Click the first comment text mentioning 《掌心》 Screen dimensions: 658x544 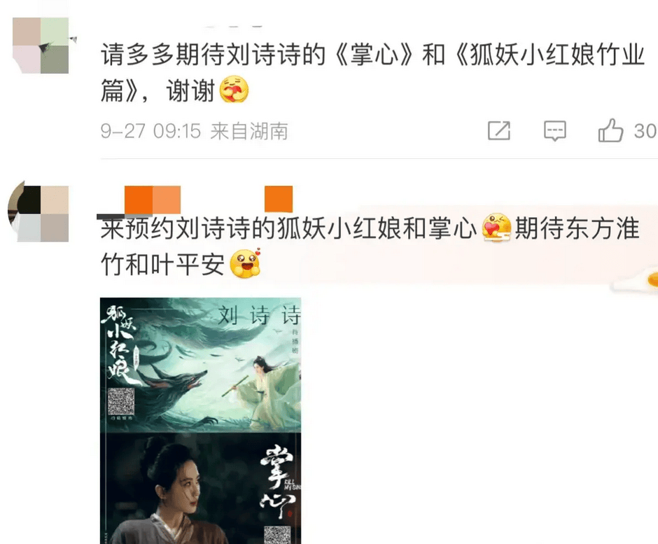[x=372, y=72]
